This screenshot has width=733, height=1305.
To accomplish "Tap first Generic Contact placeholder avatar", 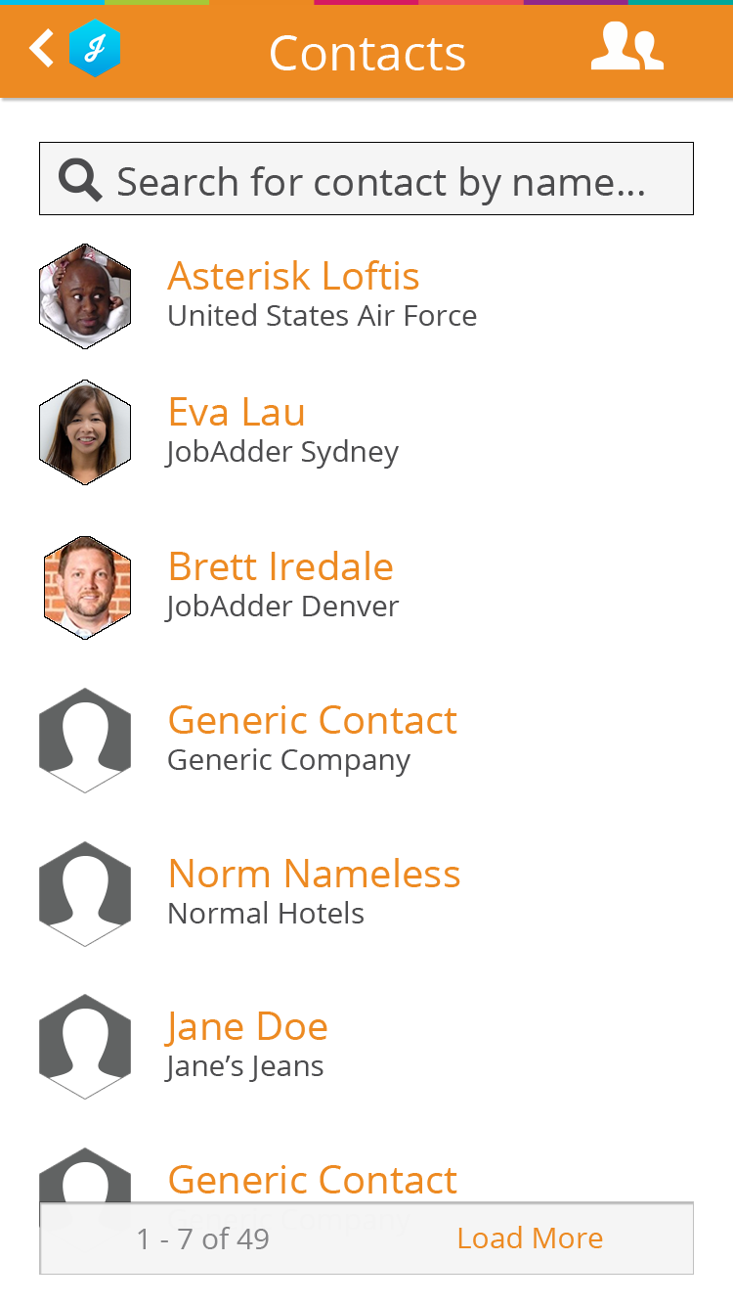I will pyautogui.click(x=85, y=741).
